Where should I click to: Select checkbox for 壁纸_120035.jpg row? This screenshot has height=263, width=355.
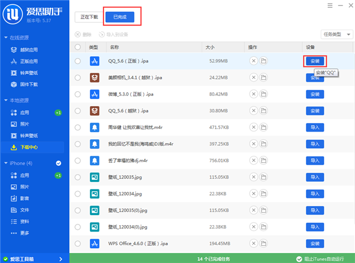pos(78,177)
